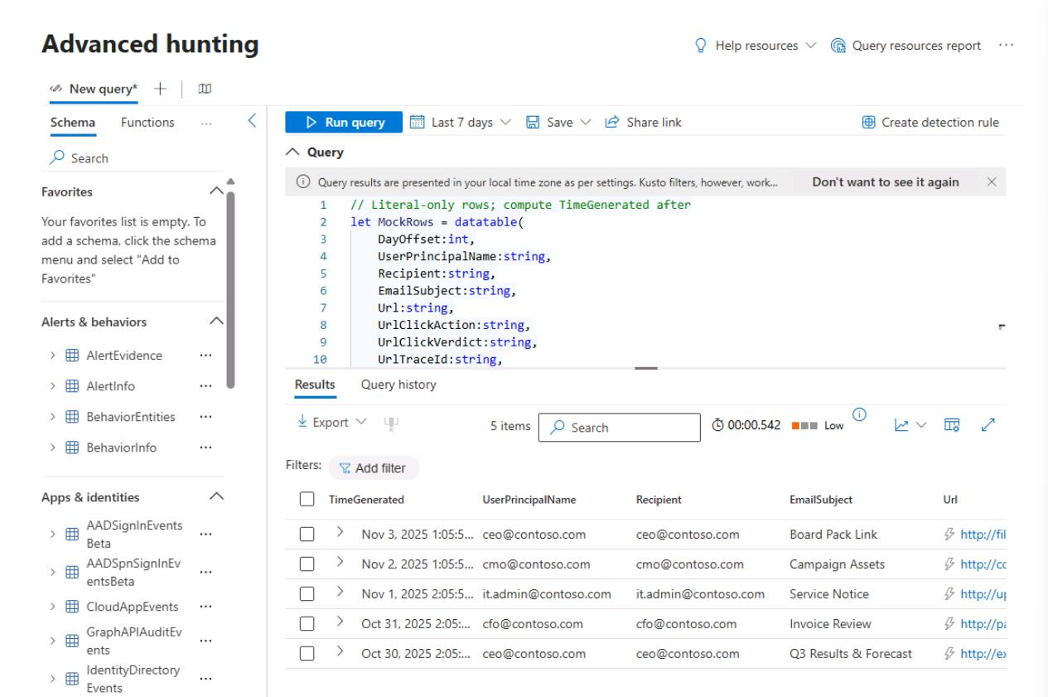Expand the AlertEvidence table in schema
The width and height of the screenshot is (1048, 697).
51,356
